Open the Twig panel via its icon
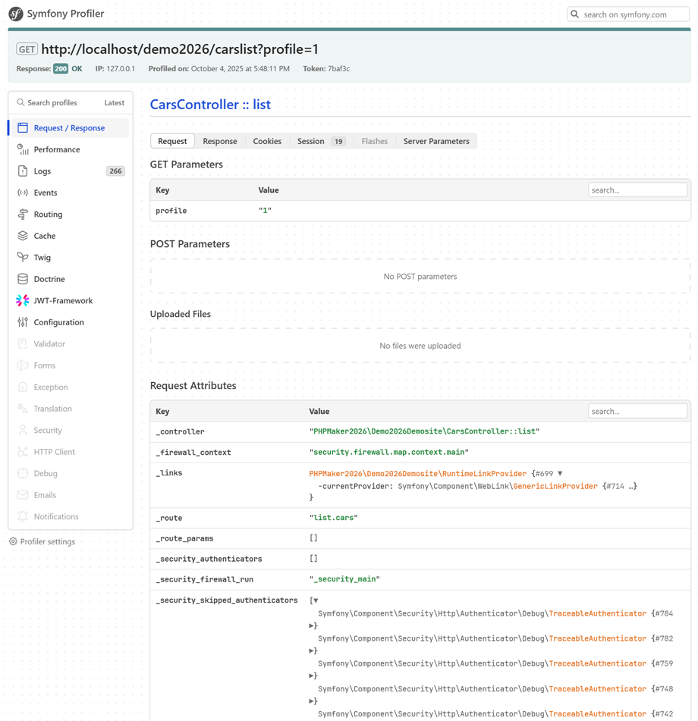 (23, 258)
